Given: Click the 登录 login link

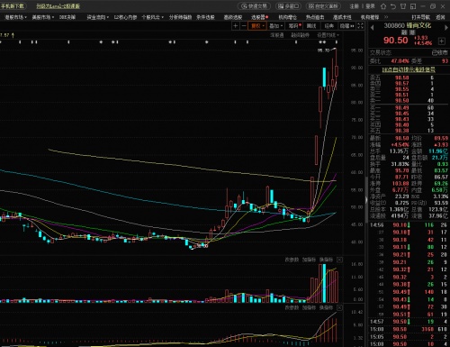Looking at the screenshot, I should pyautogui.click(x=370, y=6).
